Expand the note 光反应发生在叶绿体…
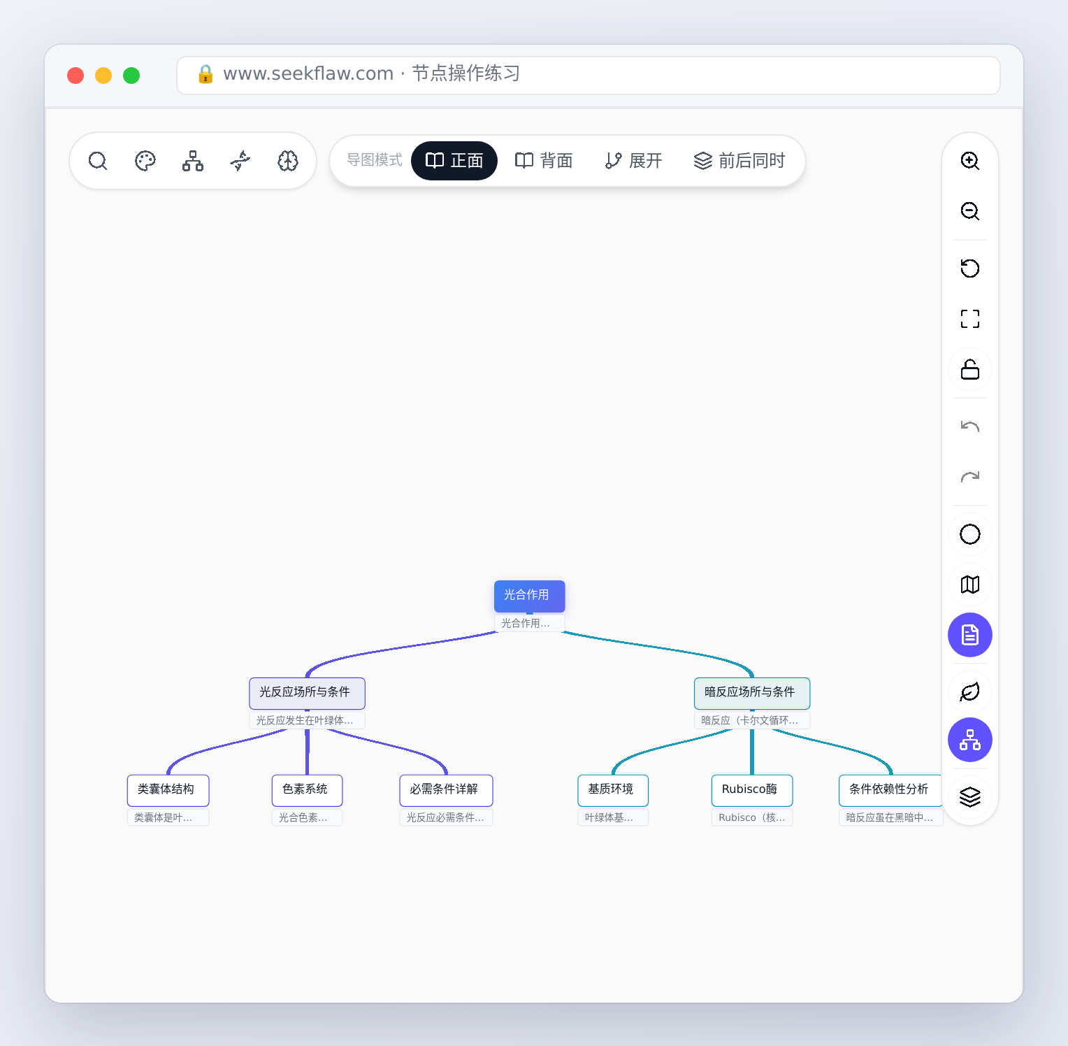Screen dimensions: 1068x1046 pyautogui.click(x=307, y=720)
